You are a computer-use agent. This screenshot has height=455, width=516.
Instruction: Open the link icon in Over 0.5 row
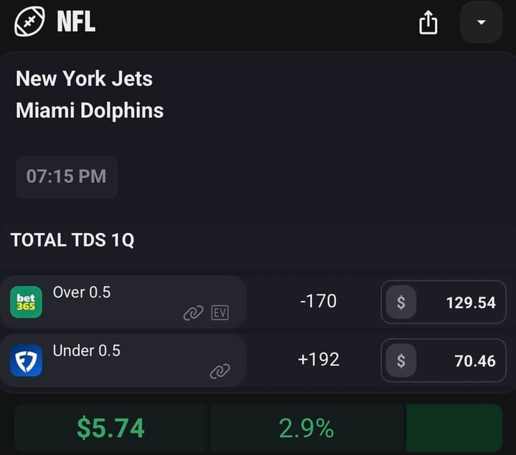click(193, 313)
